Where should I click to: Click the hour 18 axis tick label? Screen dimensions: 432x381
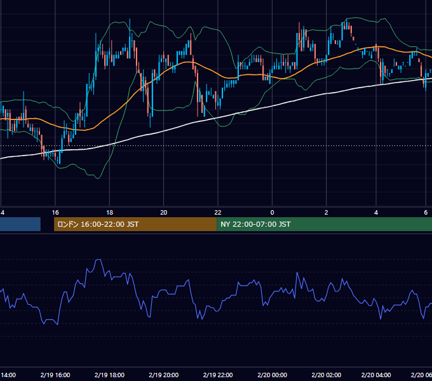pos(110,213)
